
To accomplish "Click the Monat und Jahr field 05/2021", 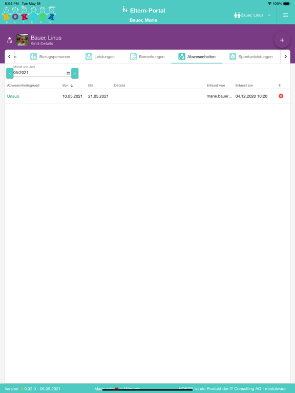I will click(x=39, y=73).
